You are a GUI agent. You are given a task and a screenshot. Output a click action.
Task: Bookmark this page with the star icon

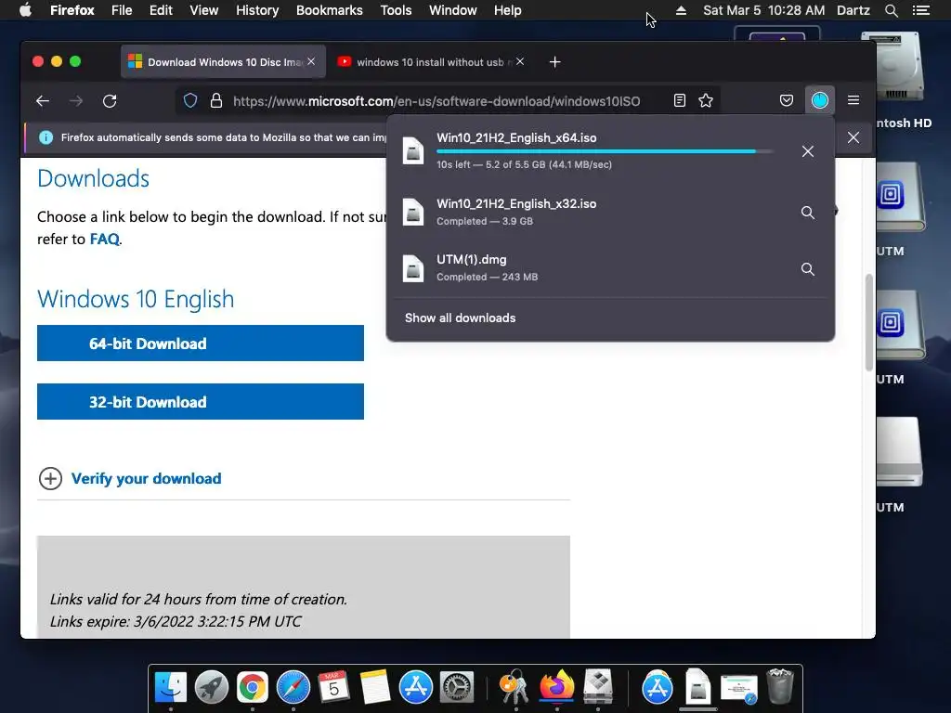(x=706, y=100)
